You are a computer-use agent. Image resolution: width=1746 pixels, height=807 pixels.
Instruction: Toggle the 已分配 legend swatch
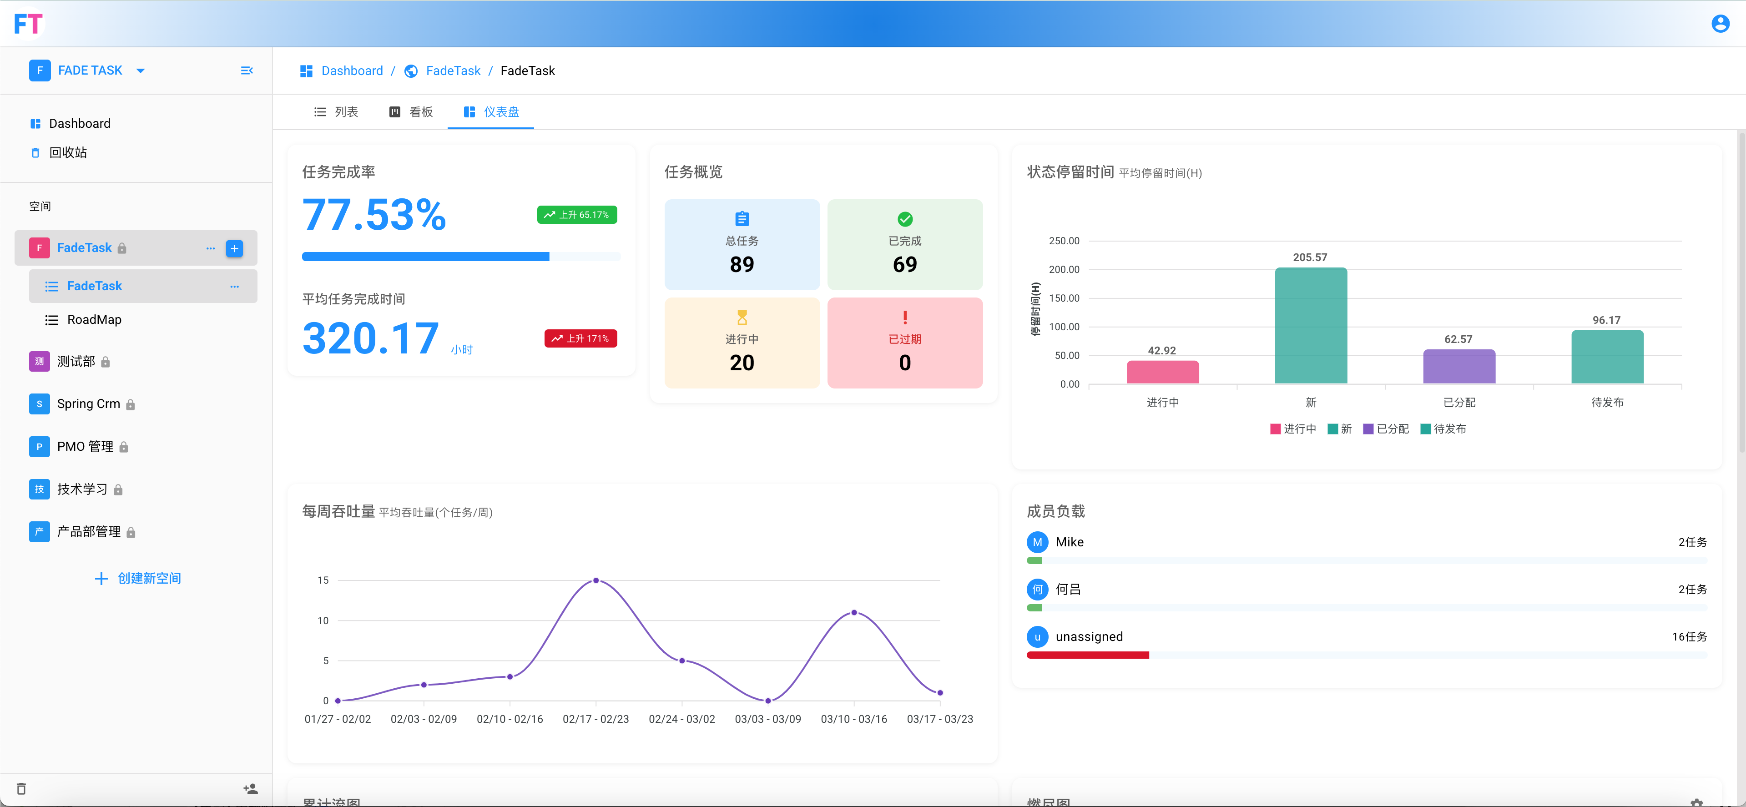[1368, 429]
